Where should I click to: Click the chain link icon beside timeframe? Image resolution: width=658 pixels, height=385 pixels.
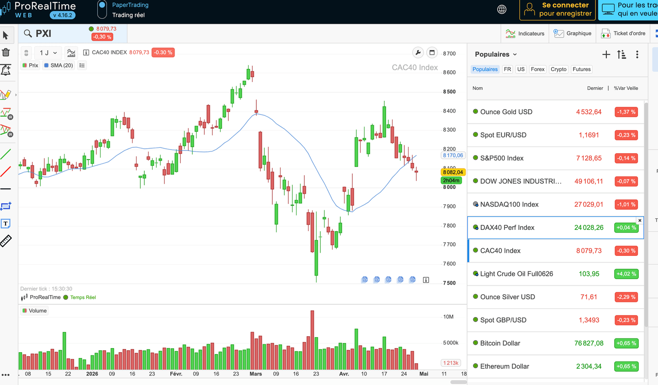tap(27, 53)
